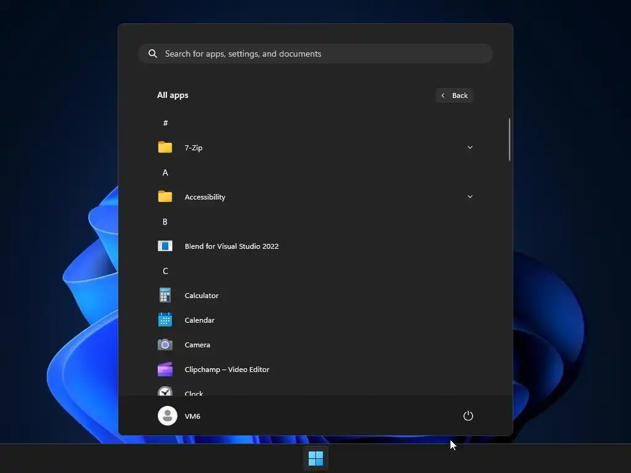The image size is (631, 473).
Task: Open the Clock app icon
Action: tap(165, 391)
